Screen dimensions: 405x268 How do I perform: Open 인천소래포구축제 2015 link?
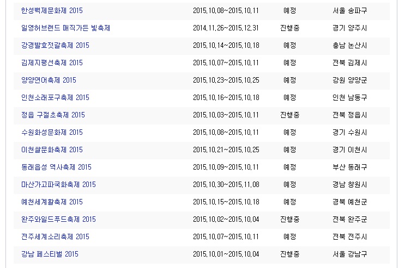(55, 97)
